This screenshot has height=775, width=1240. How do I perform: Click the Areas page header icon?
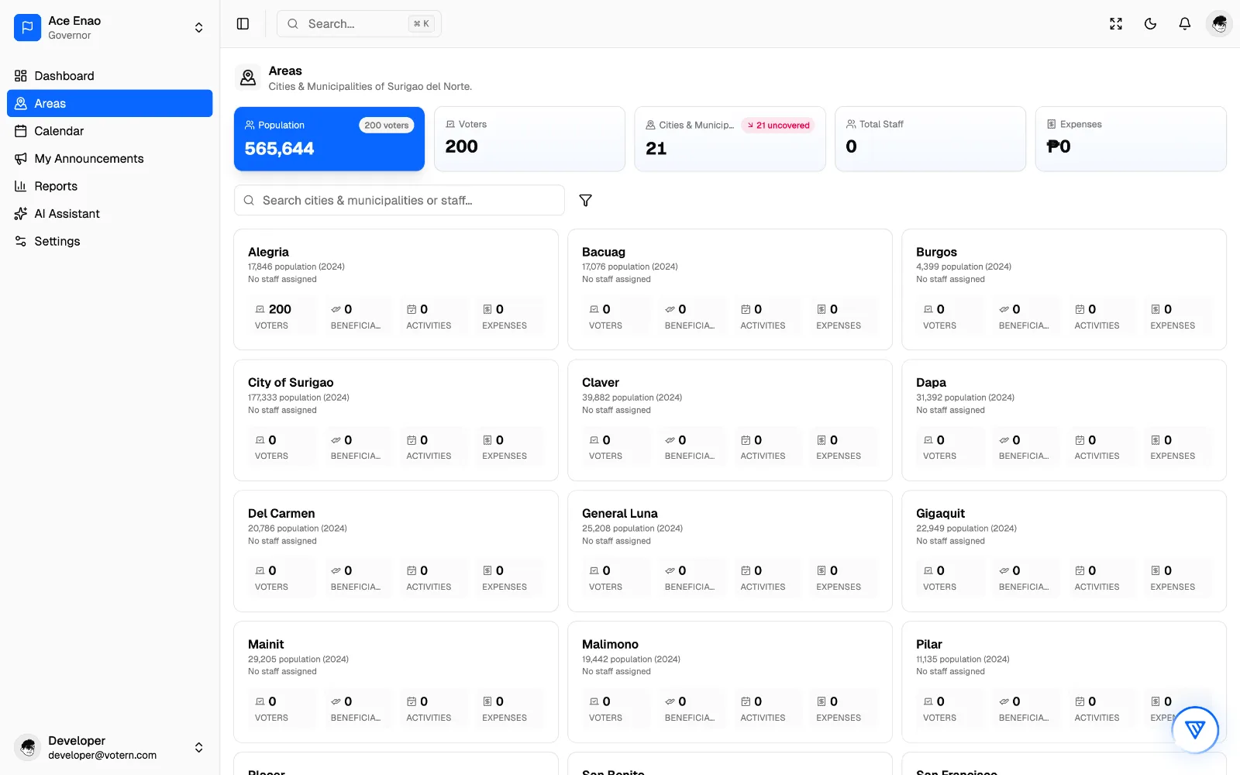pyautogui.click(x=248, y=77)
